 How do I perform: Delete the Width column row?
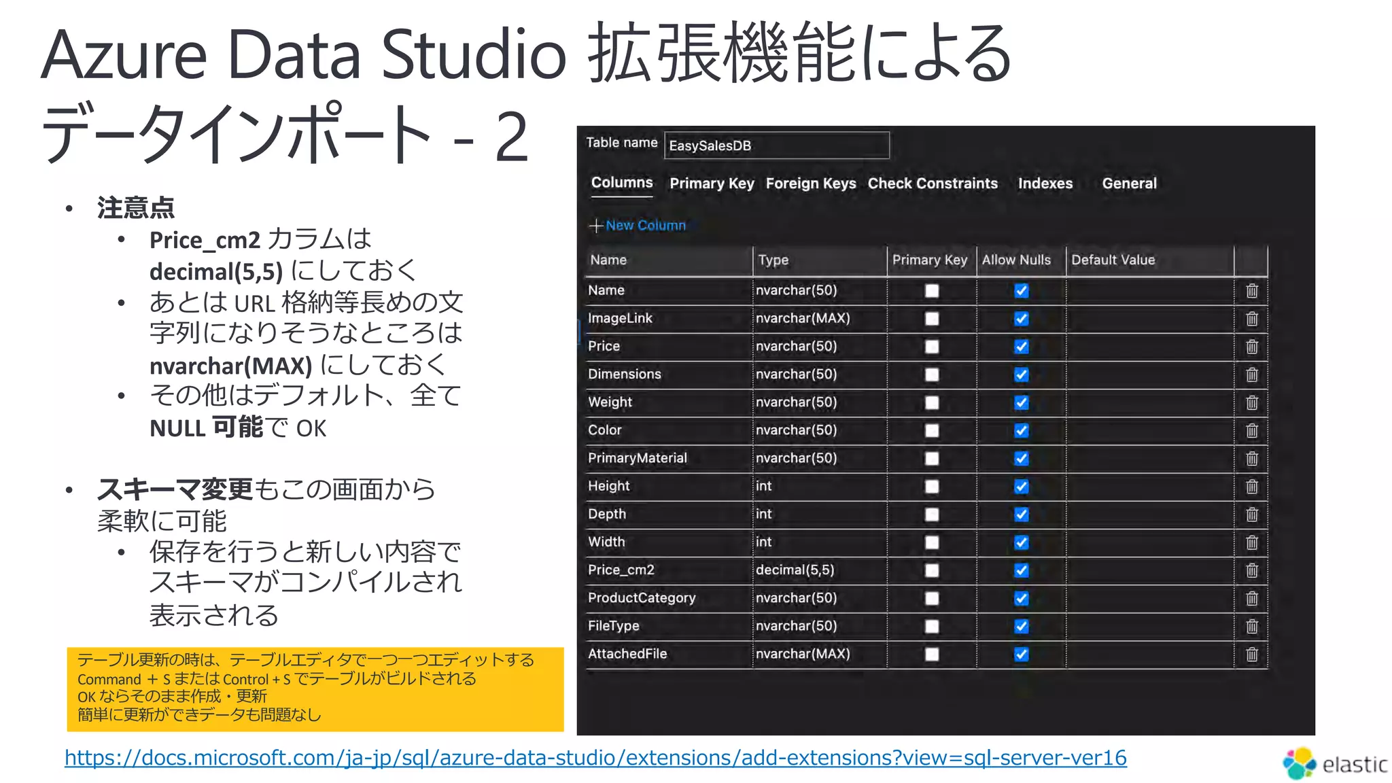(1252, 542)
